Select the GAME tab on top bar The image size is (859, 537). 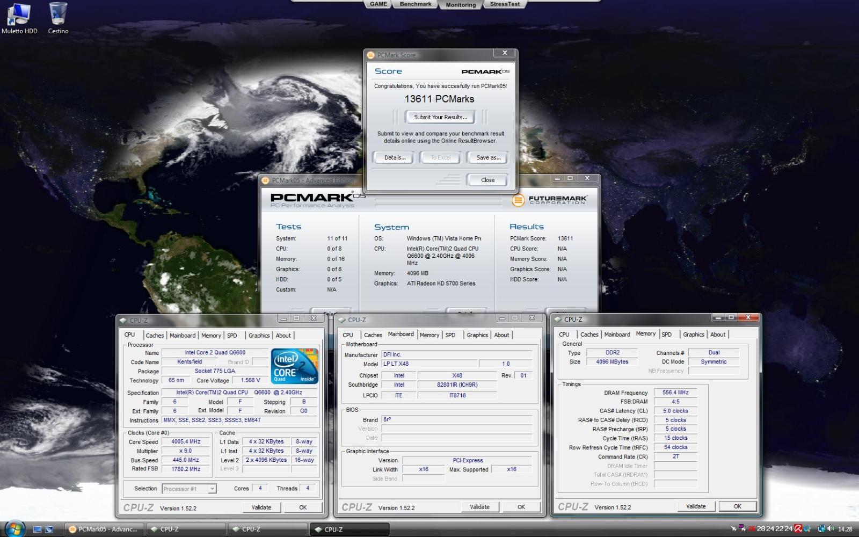point(378,4)
